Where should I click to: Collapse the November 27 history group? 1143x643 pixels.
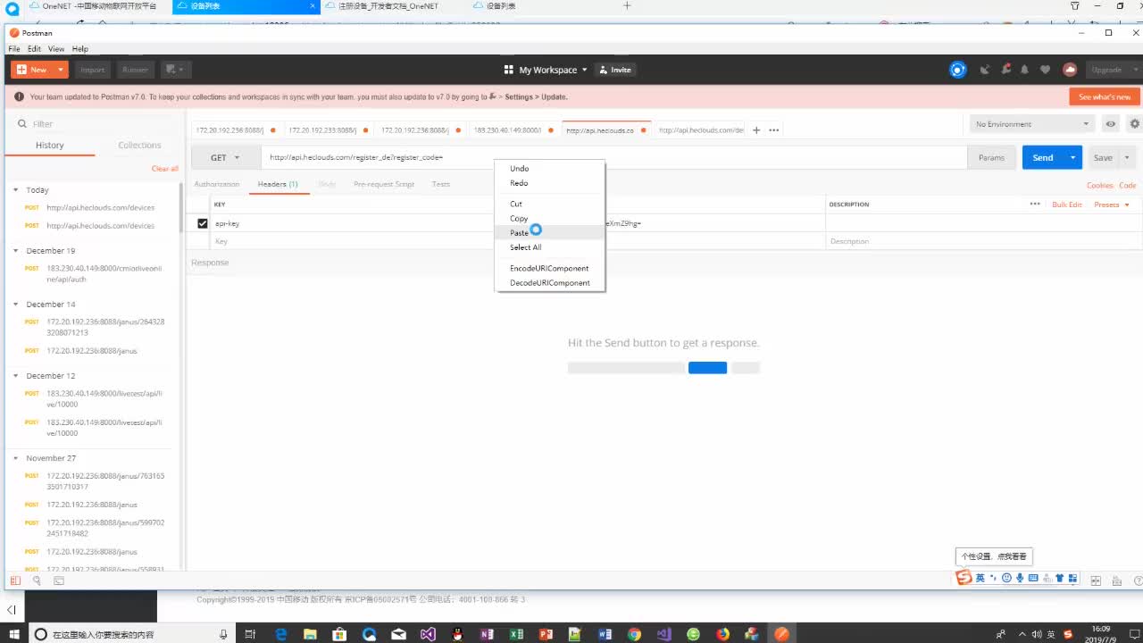[15, 458]
